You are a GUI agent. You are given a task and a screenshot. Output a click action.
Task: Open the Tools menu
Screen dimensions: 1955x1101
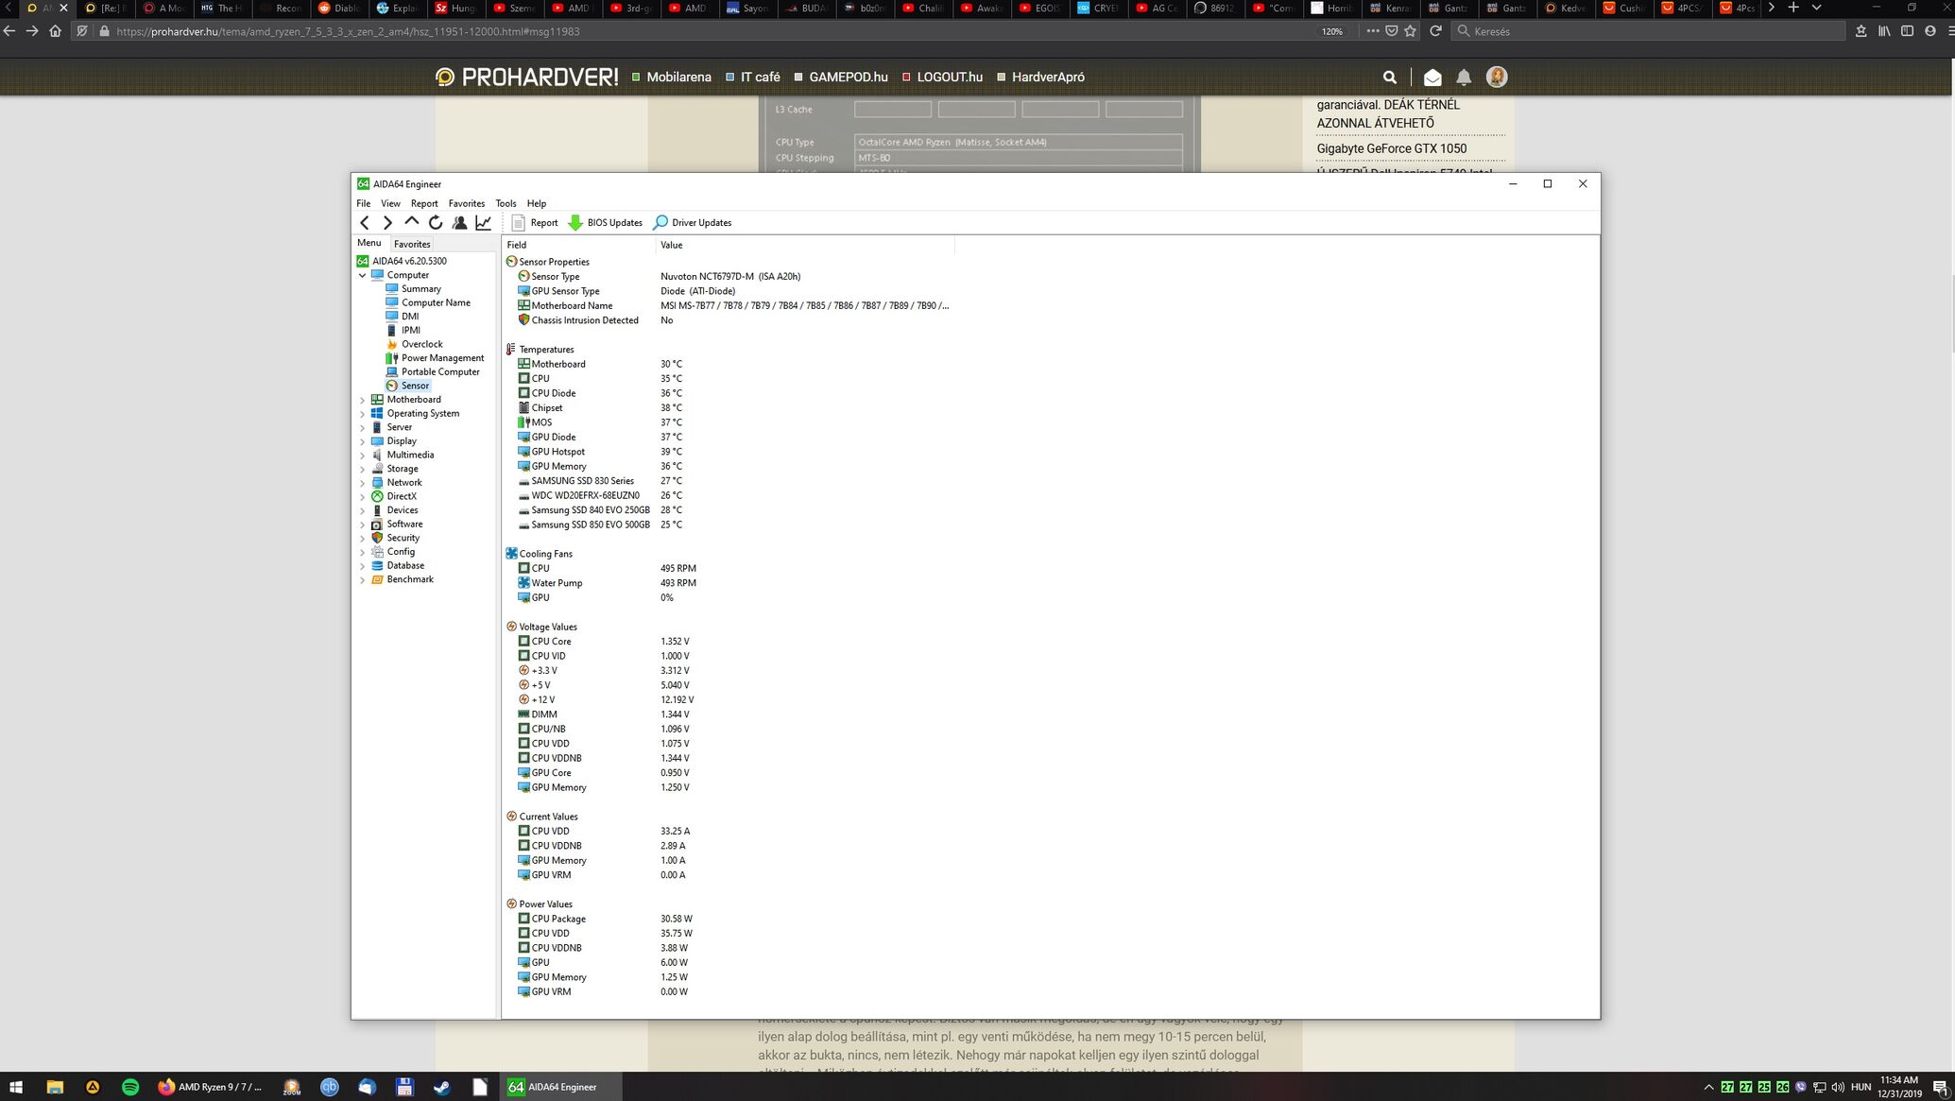(x=506, y=203)
